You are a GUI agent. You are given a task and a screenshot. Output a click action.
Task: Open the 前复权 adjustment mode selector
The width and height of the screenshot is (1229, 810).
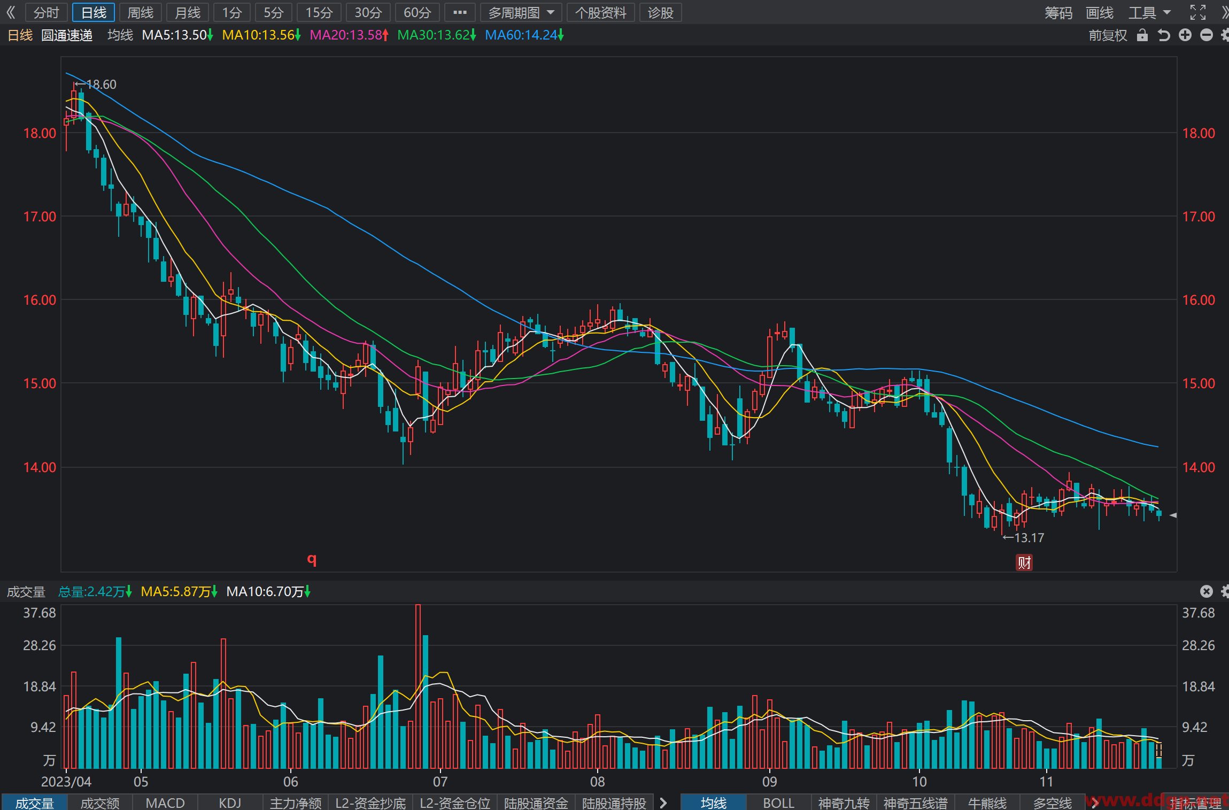click(x=1108, y=35)
